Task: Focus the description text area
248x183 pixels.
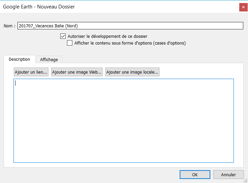Action: click(123, 121)
